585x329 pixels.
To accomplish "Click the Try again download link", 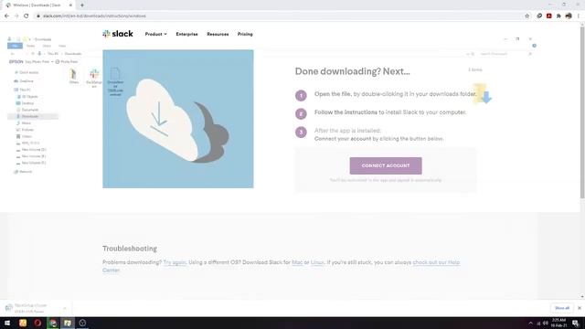I will coord(175,262).
